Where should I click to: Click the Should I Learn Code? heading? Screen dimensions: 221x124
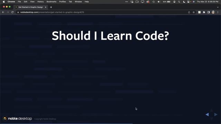click(x=110, y=36)
